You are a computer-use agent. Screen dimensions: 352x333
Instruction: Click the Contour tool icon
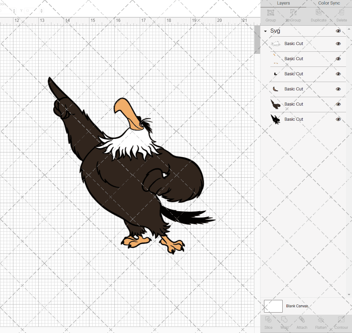[341, 320]
